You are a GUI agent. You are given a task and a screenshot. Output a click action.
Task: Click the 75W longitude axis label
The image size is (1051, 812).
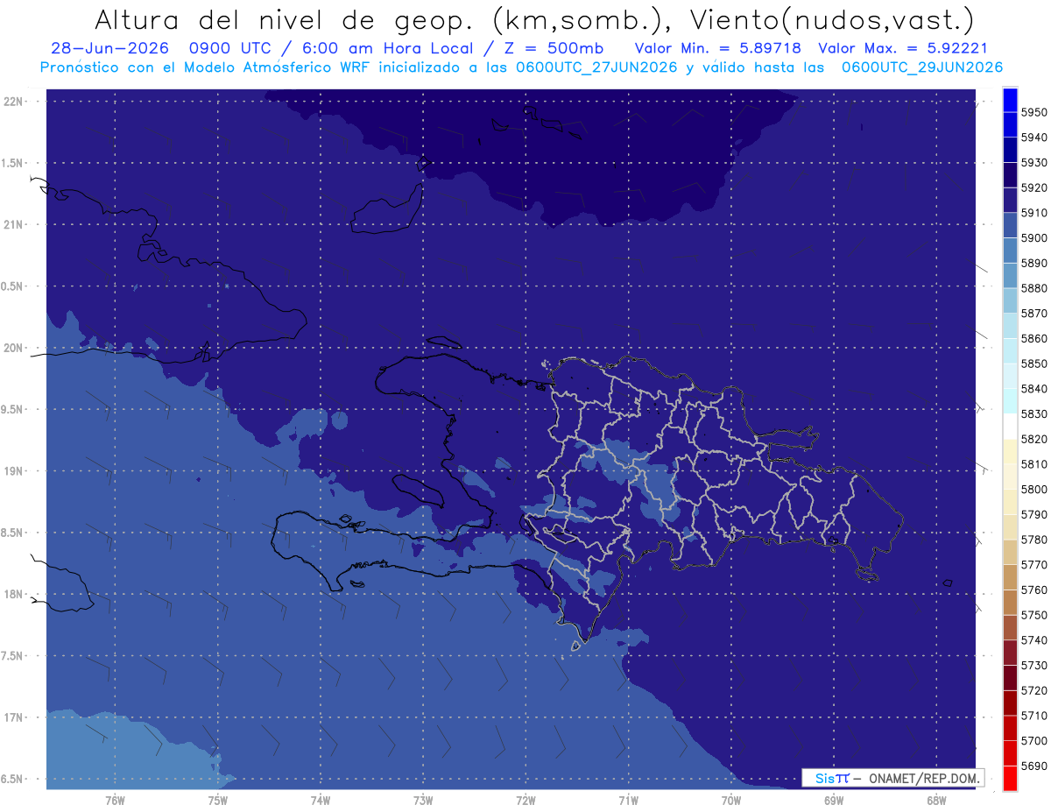(217, 800)
